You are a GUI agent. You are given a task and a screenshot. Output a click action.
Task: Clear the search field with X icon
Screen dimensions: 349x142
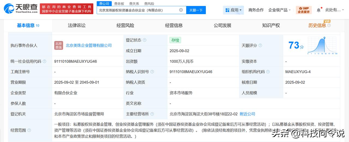point(181,10)
